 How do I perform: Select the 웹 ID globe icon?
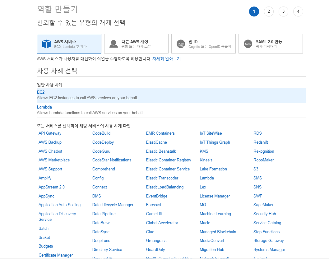coord(181,44)
